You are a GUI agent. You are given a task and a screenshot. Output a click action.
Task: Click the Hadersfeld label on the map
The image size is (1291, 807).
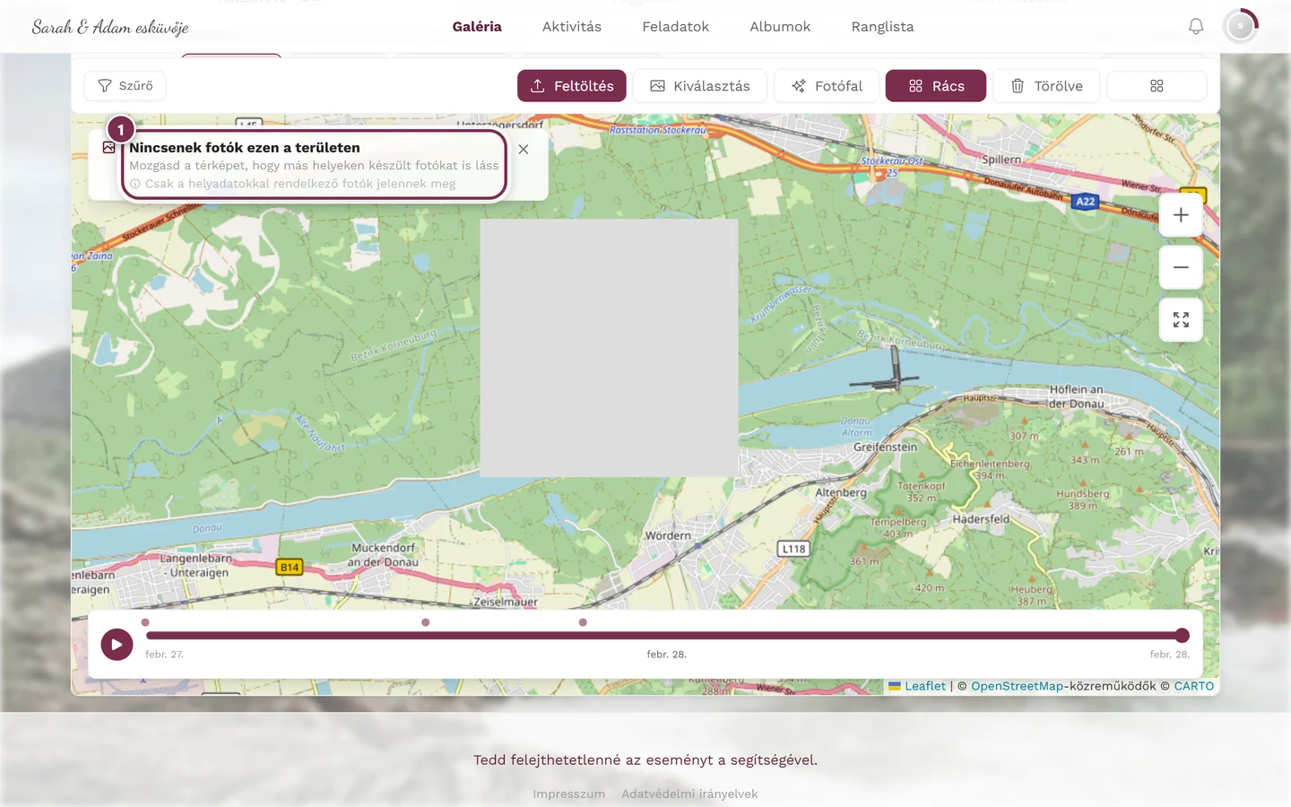(x=981, y=519)
